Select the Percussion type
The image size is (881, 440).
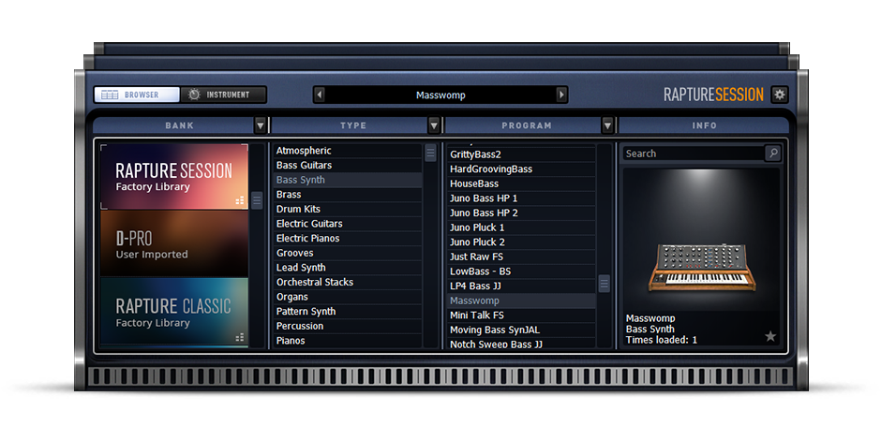pyautogui.click(x=347, y=326)
